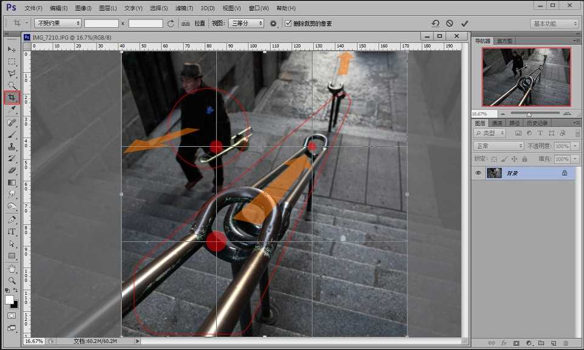Toggle adjustment layer filter
The height and width of the screenshot is (350, 584).
529,133
